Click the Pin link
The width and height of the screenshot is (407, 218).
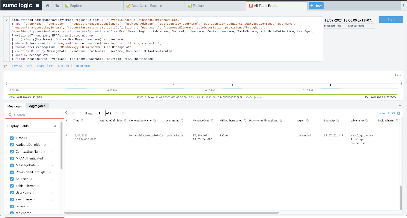click(51, 66)
